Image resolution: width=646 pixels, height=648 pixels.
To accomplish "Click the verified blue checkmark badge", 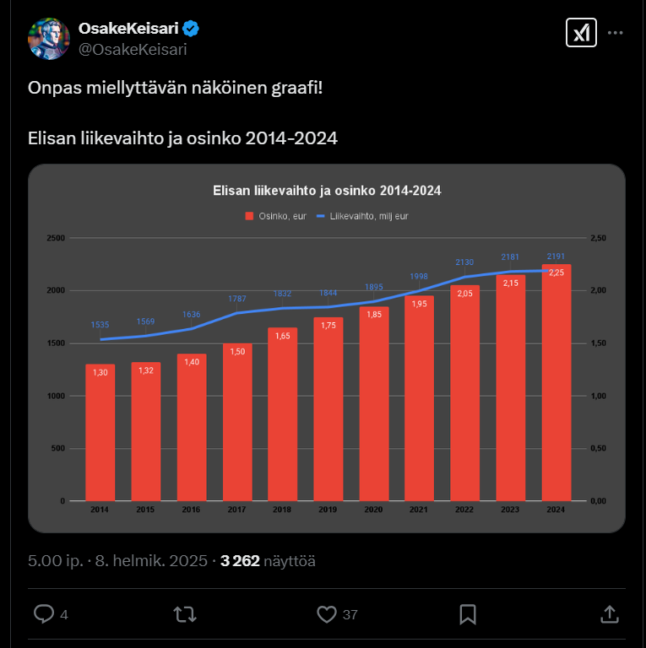I will 192,29.
